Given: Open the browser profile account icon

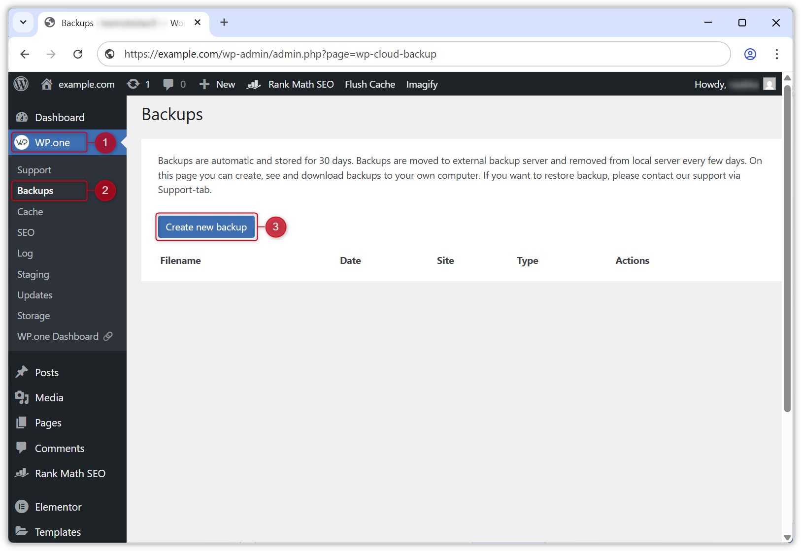Looking at the screenshot, I should [750, 54].
